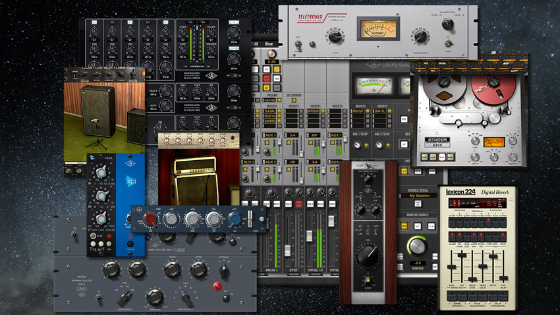Enable the red 48V phantom power button
This screenshot has width=560, height=315.
267,78
